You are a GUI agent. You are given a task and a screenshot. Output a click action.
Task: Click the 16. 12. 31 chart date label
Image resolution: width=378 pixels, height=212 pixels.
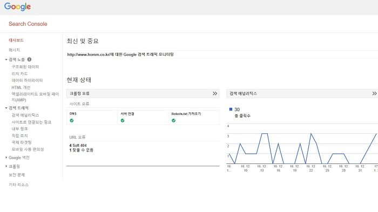coord(360,168)
